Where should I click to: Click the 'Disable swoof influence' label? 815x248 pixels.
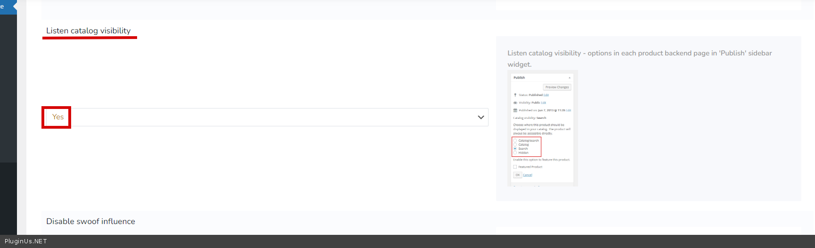[90, 221]
